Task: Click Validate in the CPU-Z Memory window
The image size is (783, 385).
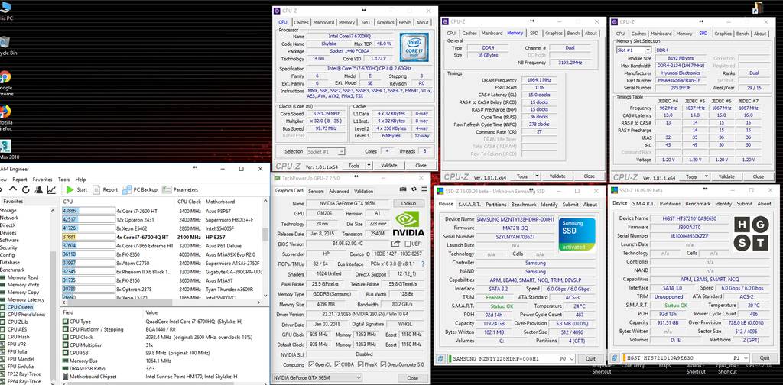Action: (557, 176)
